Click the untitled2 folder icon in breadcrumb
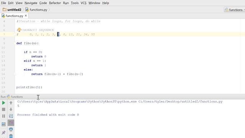This screenshot has height=138, width=245. [5, 10]
